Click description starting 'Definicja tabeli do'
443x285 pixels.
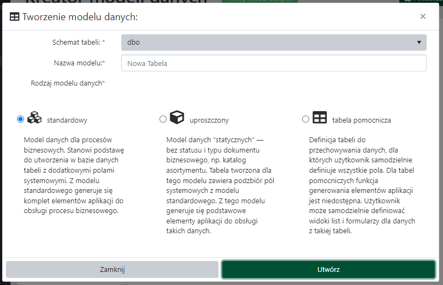pos(362,185)
